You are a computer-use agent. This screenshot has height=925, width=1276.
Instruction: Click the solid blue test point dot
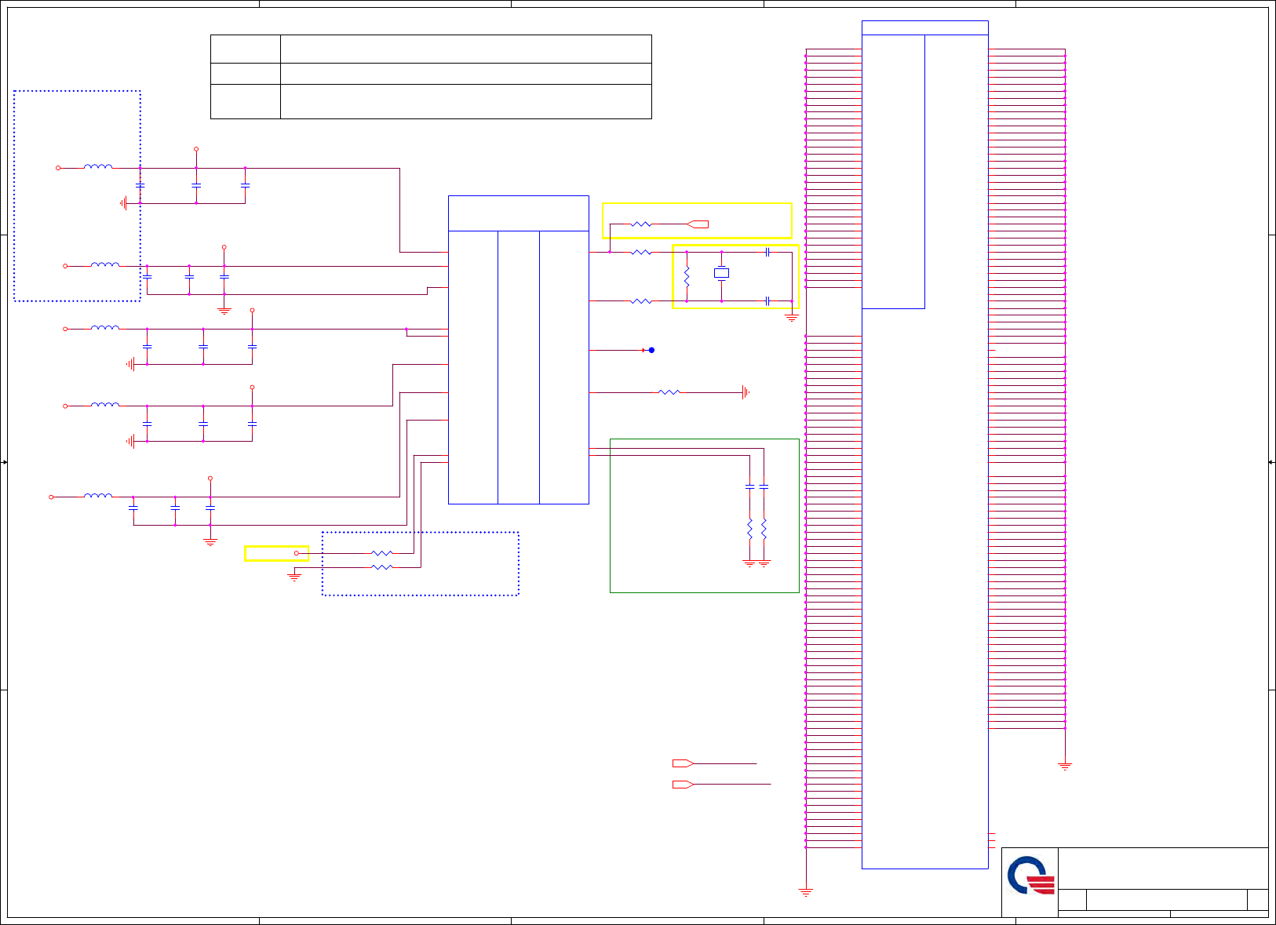click(651, 350)
